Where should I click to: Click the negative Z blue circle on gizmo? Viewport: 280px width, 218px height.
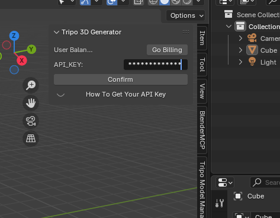[14, 70]
